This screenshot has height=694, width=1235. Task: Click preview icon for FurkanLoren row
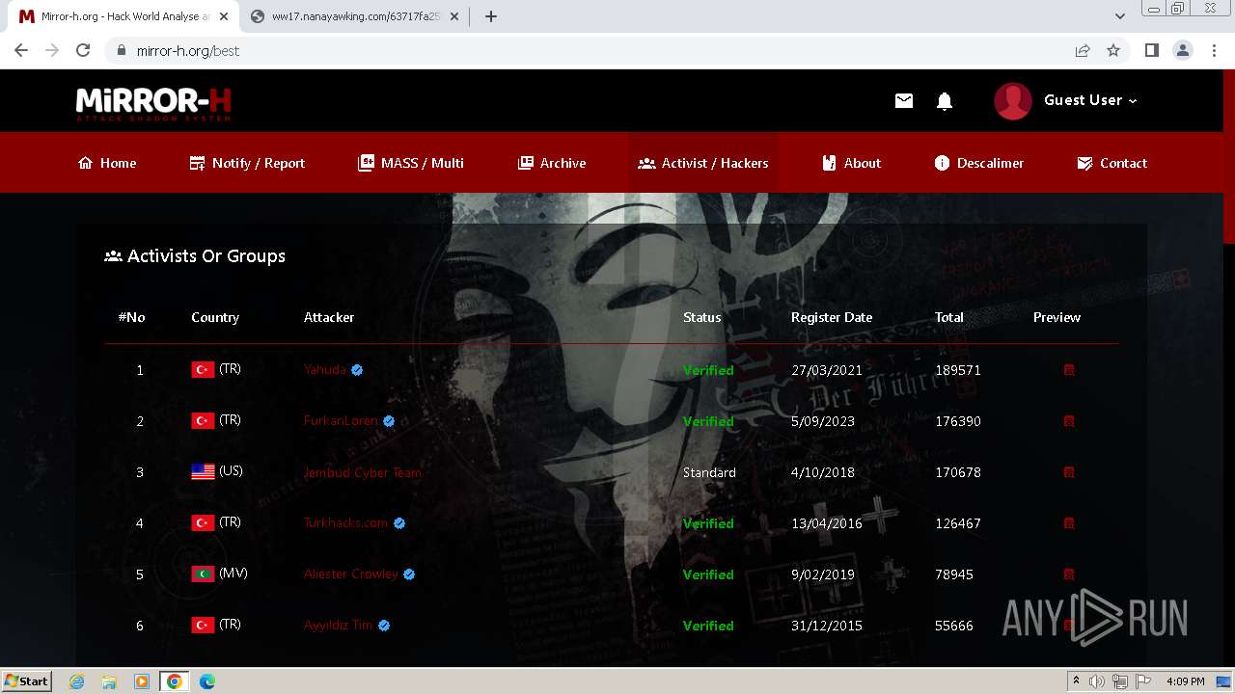(x=1069, y=421)
